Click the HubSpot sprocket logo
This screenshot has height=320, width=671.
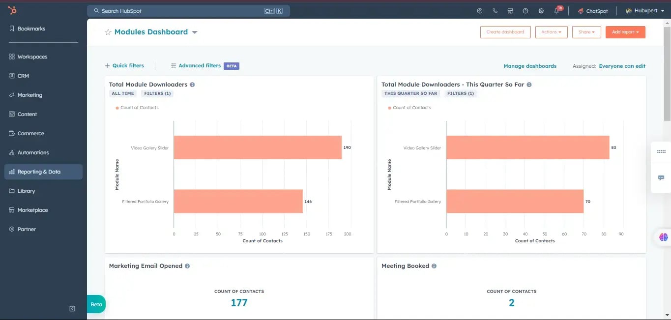pos(12,10)
